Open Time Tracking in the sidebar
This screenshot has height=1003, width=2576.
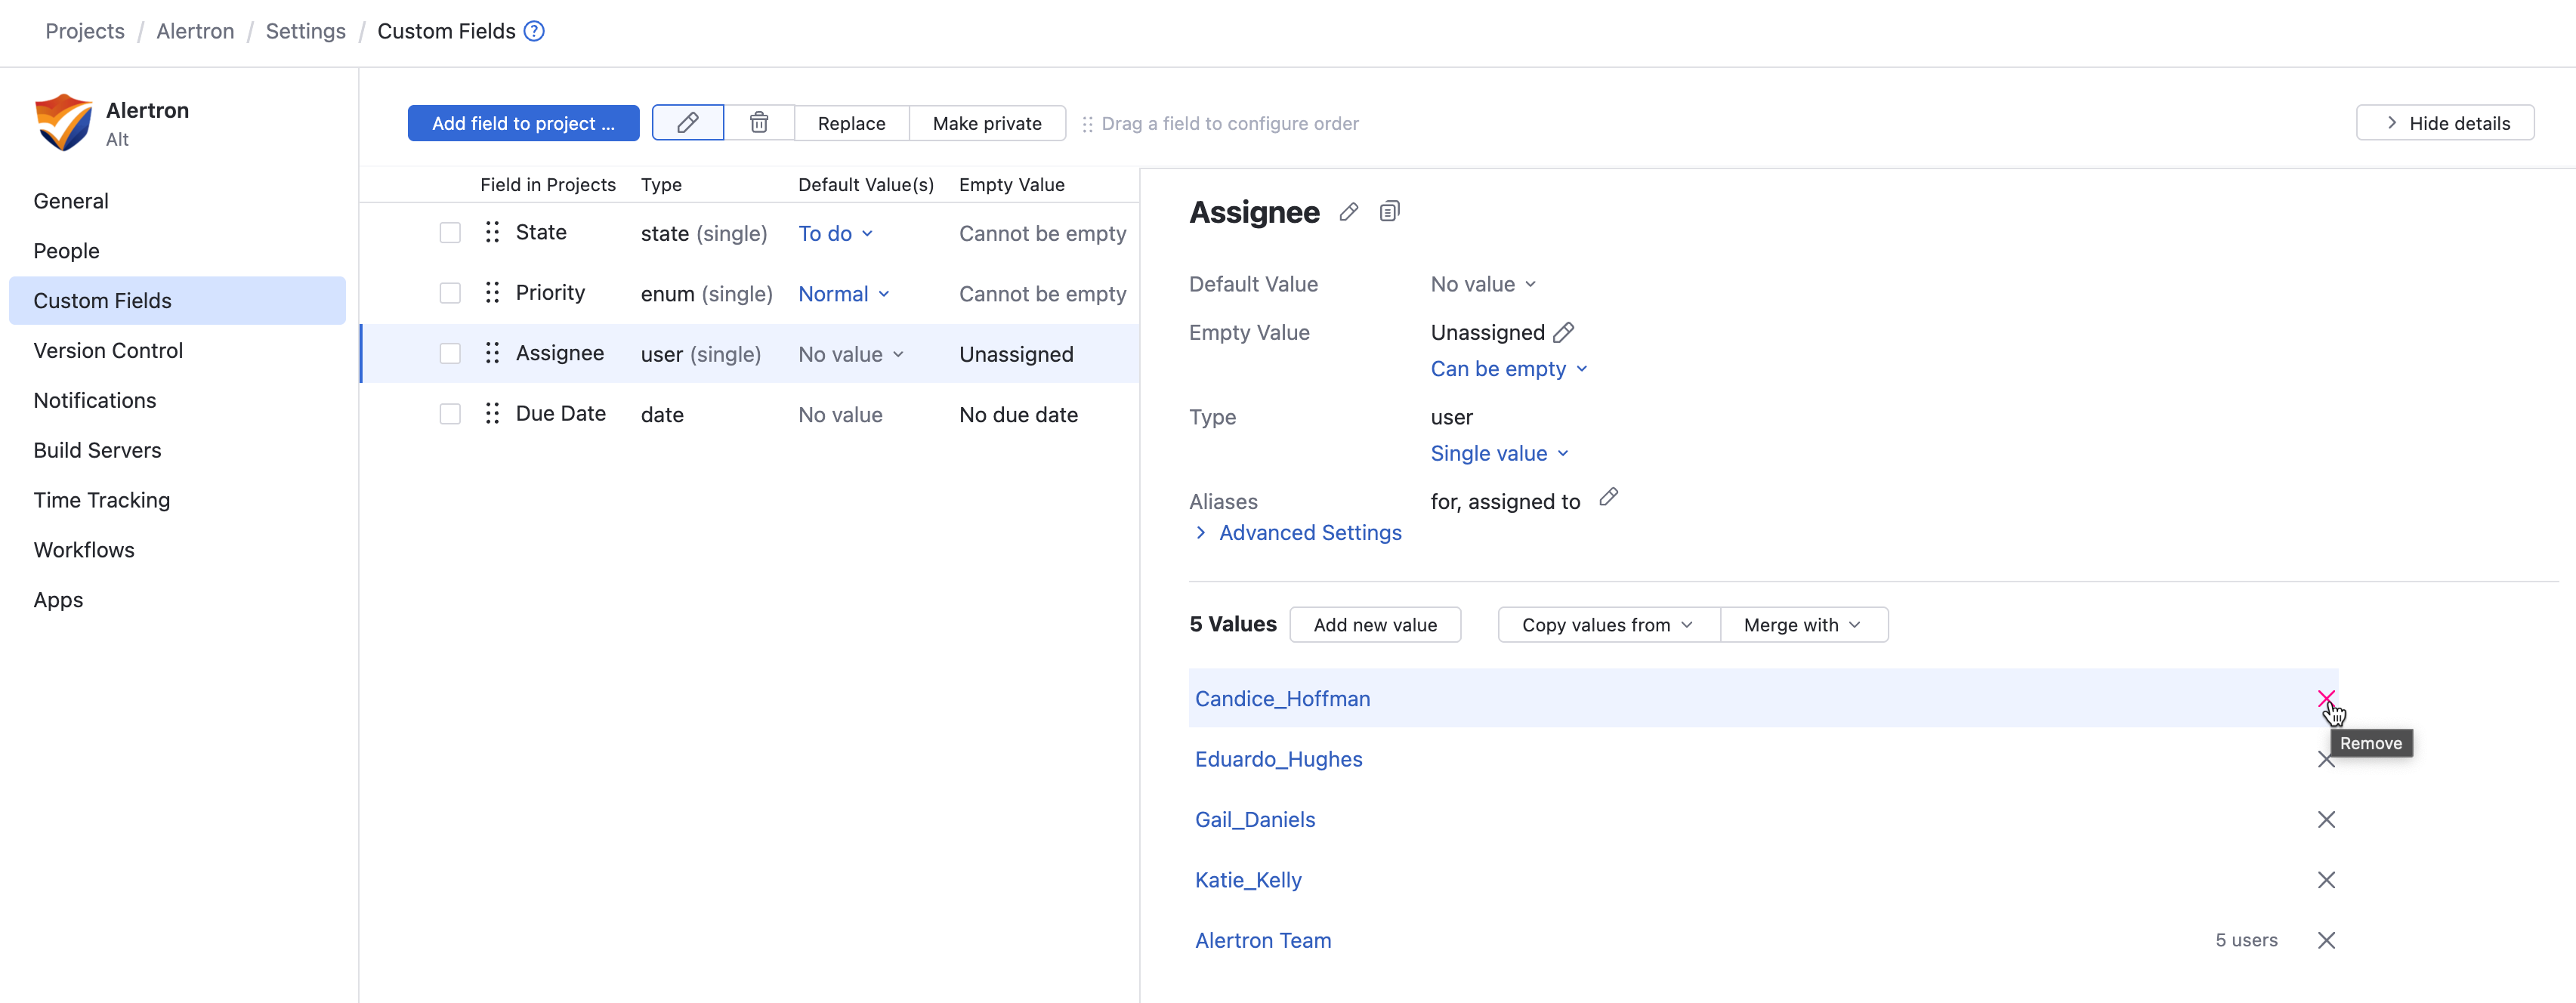pyautogui.click(x=101, y=500)
